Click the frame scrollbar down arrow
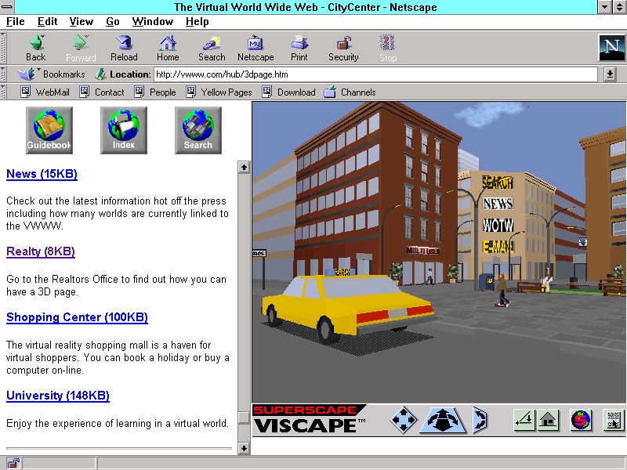 [x=244, y=448]
